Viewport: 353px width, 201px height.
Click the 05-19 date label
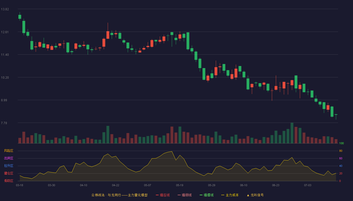click(x=180, y=185)
